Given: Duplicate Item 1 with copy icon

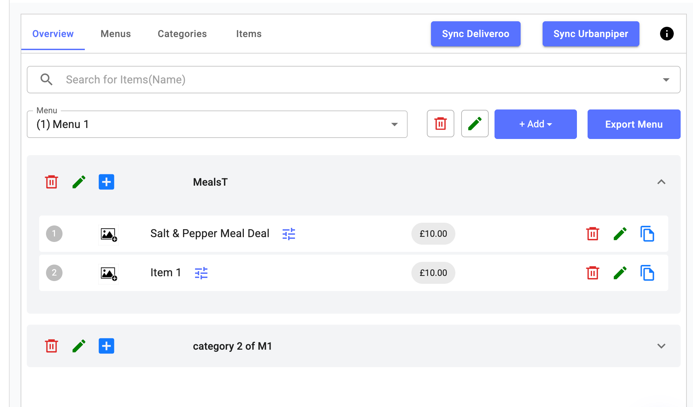Looking at the screenshot, I should [647, 273].
